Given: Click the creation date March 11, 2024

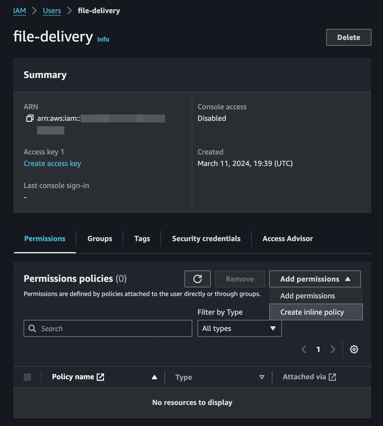Looking at the screenshot, I should click(245, 163).
